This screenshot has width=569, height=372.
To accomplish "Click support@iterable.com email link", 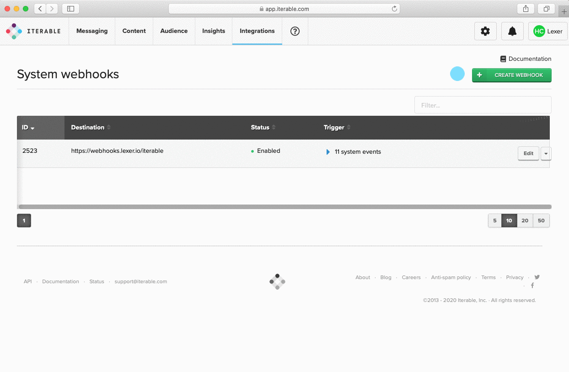I will coord(141,282).
